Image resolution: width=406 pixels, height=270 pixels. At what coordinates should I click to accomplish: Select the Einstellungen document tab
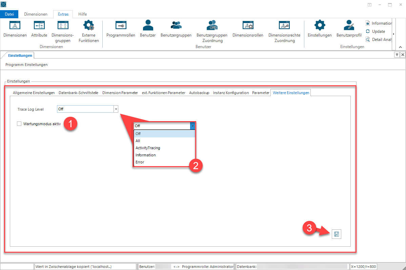20,55
